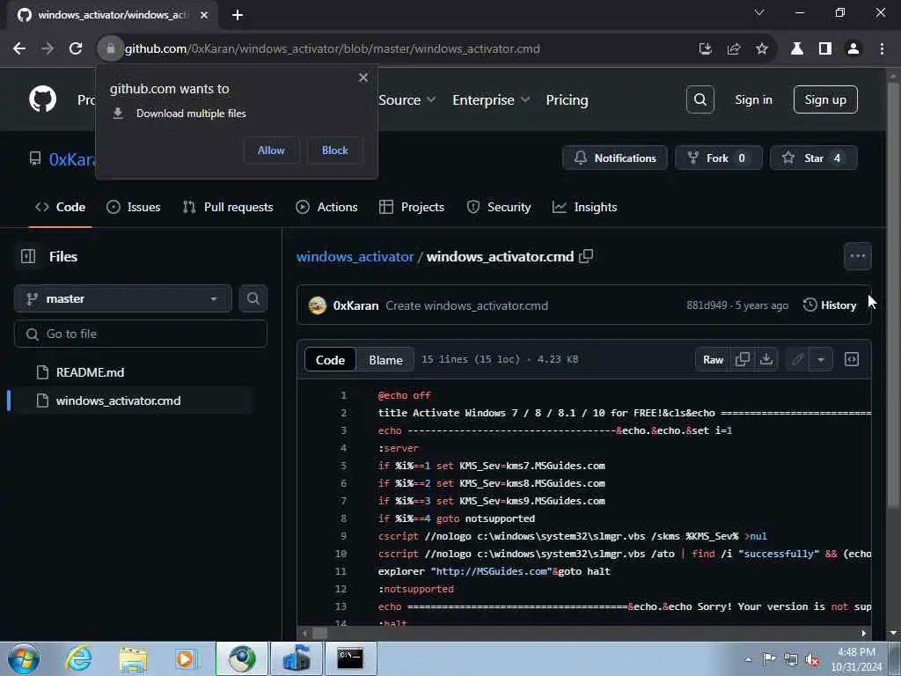Click the Sign up button

tap(825, 99)
